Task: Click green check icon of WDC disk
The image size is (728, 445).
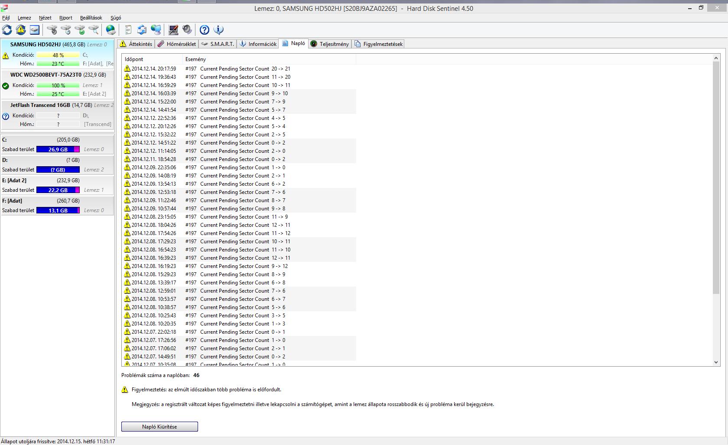Action: pos(6,86)
